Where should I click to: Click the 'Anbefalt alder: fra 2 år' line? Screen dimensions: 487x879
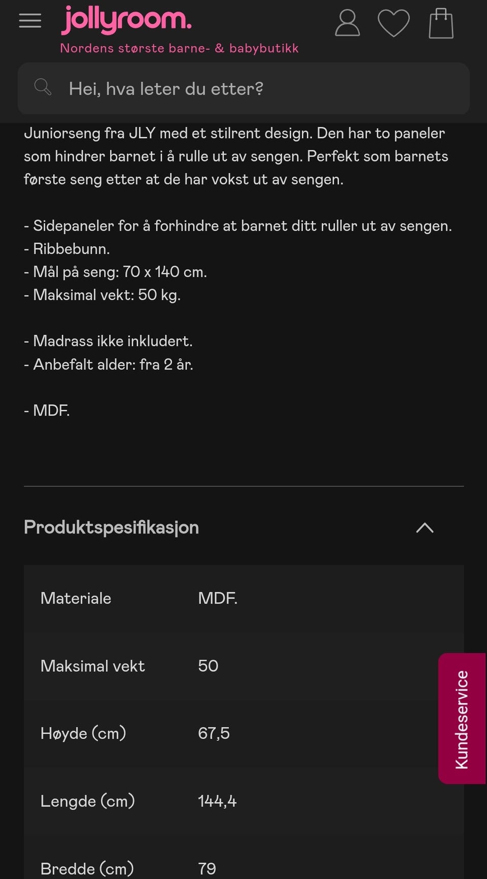109,364
